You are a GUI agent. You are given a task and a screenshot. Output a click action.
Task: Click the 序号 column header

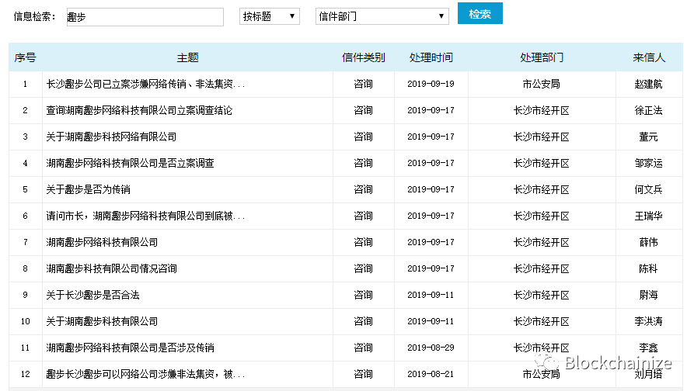(25, 57)
